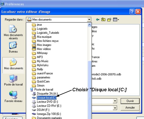Image resolution: width=144 pixels, height=119 pixels.
Task: Create a new folder
Action: [x=109, y=20]
